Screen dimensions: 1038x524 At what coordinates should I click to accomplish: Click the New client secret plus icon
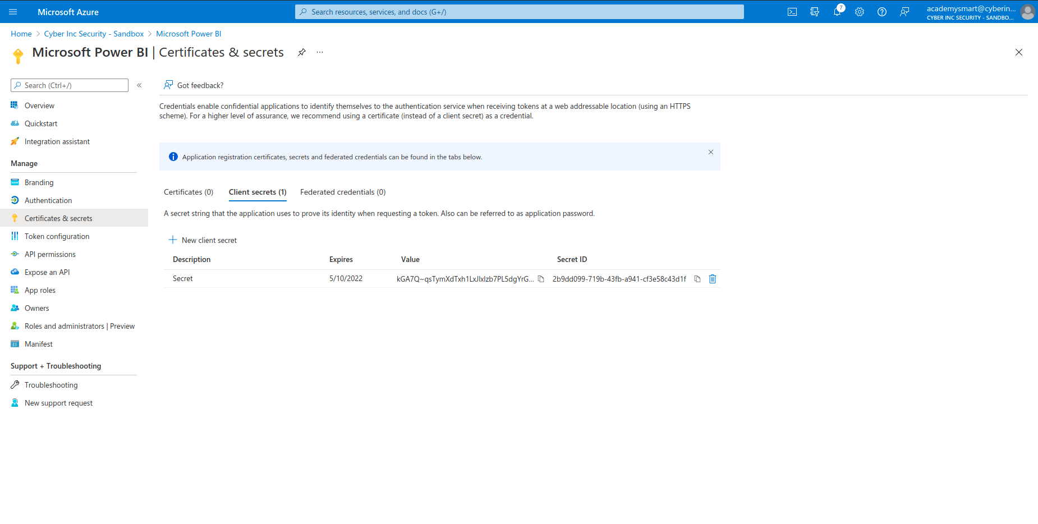173,240
